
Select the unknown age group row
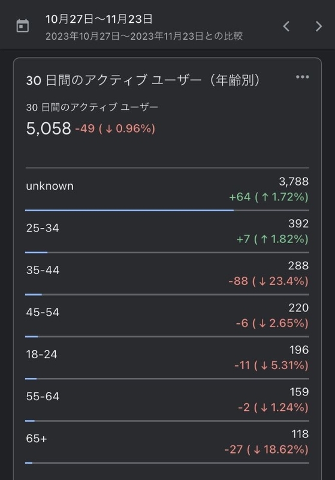(167, 190)
